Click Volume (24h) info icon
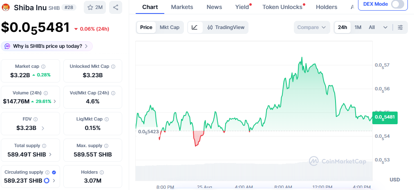Screen dimensions: 414x190 pyautogui.click(x=46, y=93)
